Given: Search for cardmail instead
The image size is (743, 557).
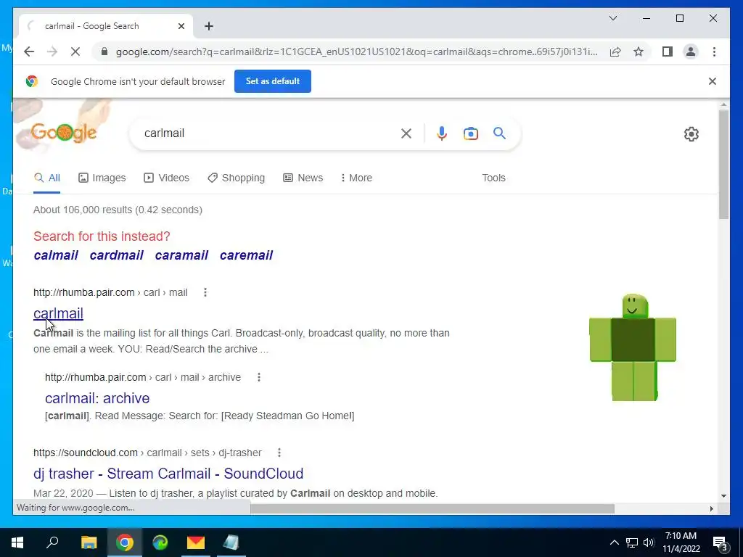Looking at the screenshot, I should (x=117, y=255).
